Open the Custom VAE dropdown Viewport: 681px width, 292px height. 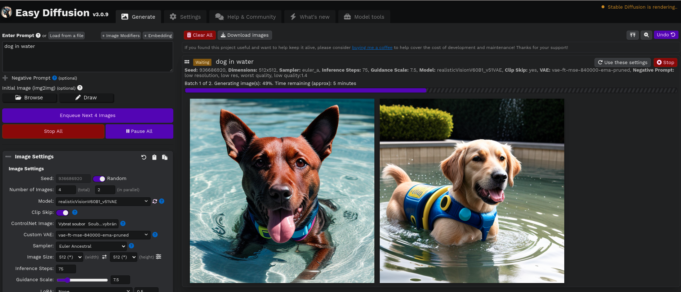point(103,235)
